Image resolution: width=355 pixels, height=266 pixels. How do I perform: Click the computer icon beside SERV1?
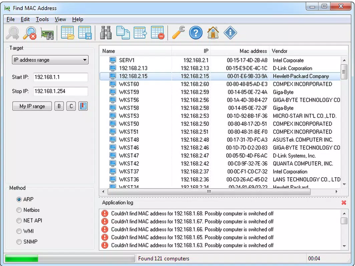(112, 60)
